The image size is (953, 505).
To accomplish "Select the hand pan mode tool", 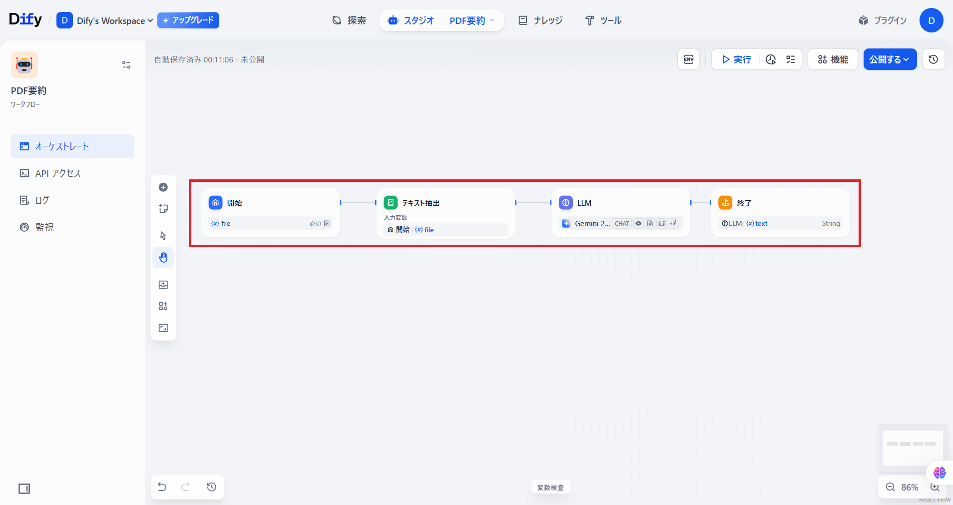I will point(163,258).
